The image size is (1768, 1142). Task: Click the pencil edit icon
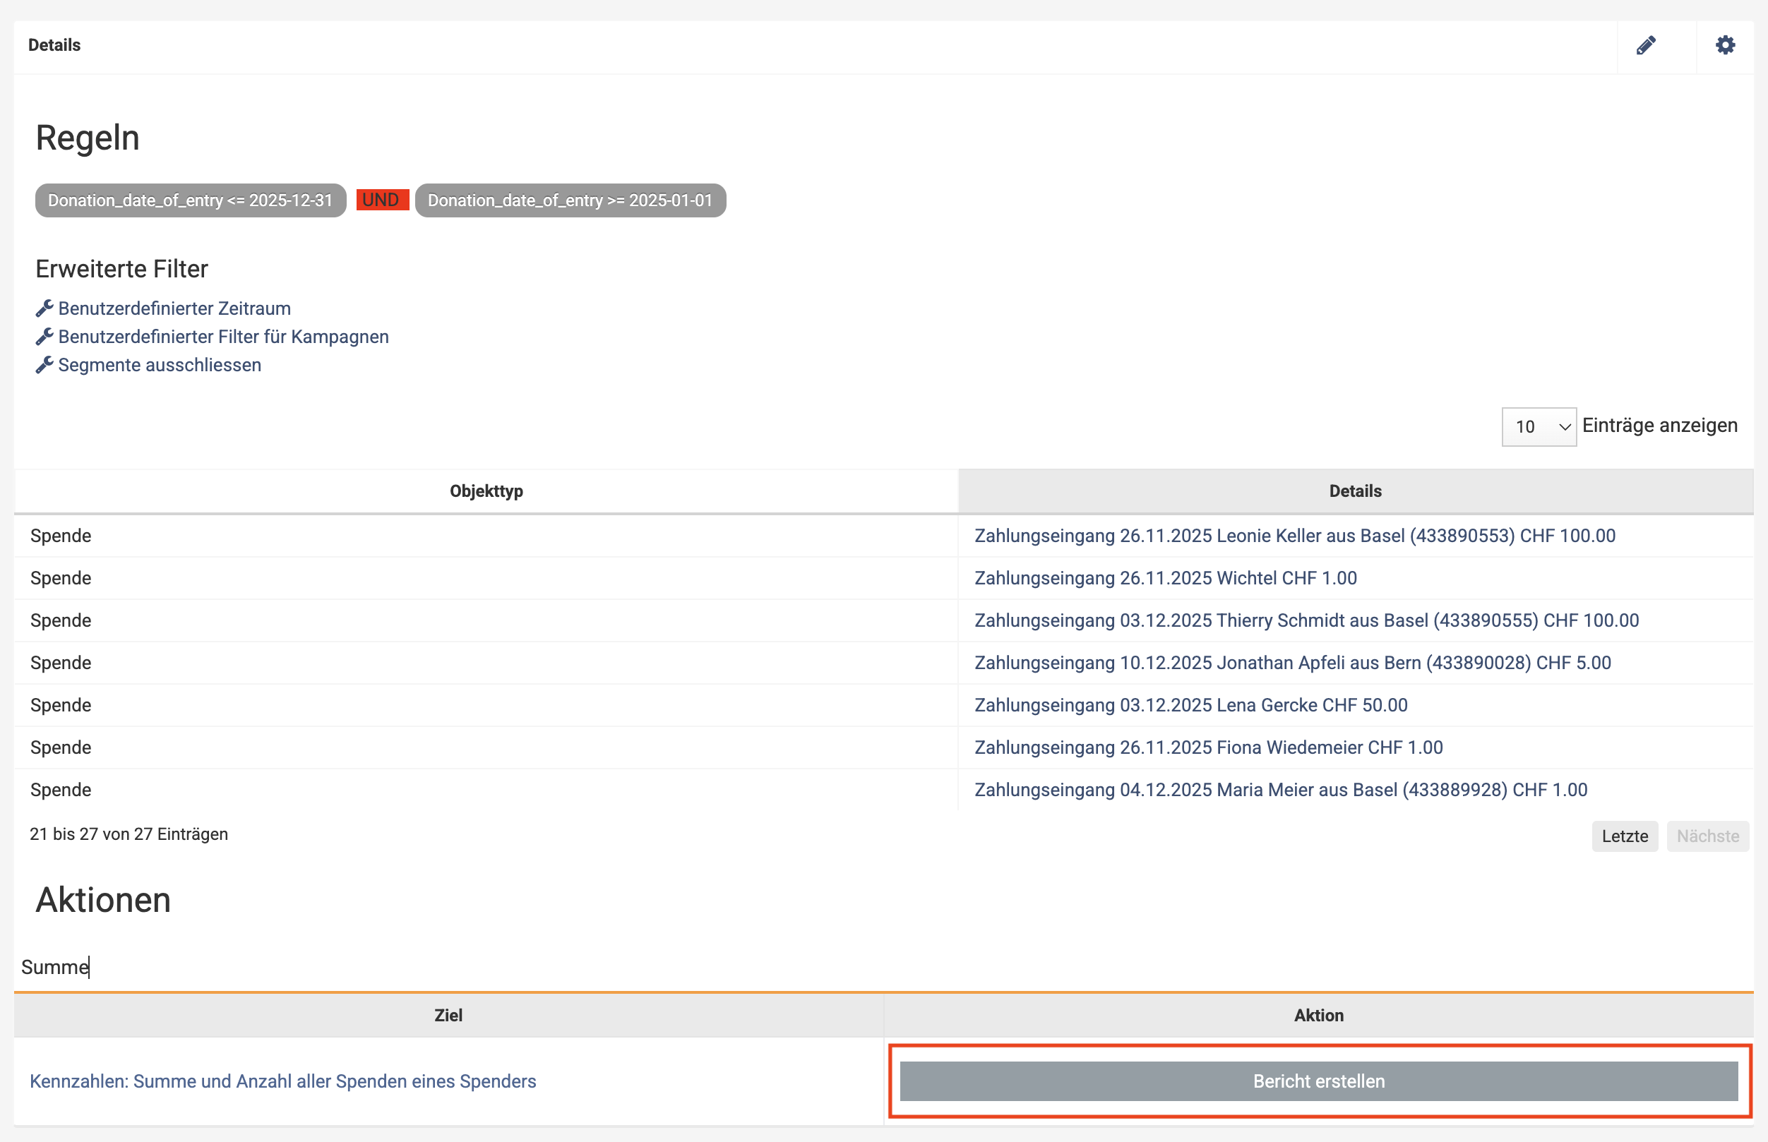(x=1646, y=46)
